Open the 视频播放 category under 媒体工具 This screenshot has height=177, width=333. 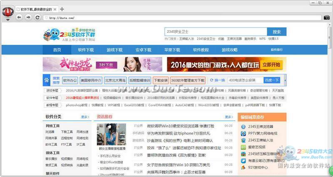[67, 159]
